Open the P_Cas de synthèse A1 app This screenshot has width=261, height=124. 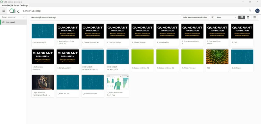(142, 60)
